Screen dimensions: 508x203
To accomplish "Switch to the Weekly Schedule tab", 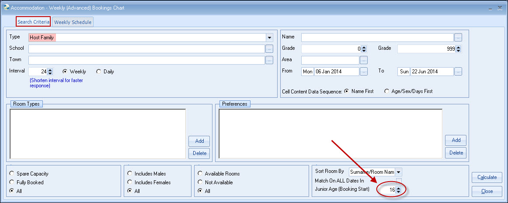I will [73, 22].
